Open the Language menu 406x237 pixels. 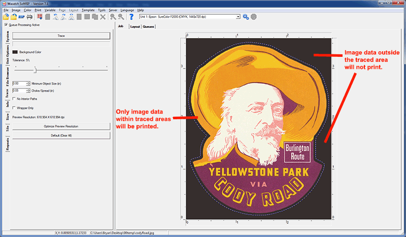pos(127,10)
